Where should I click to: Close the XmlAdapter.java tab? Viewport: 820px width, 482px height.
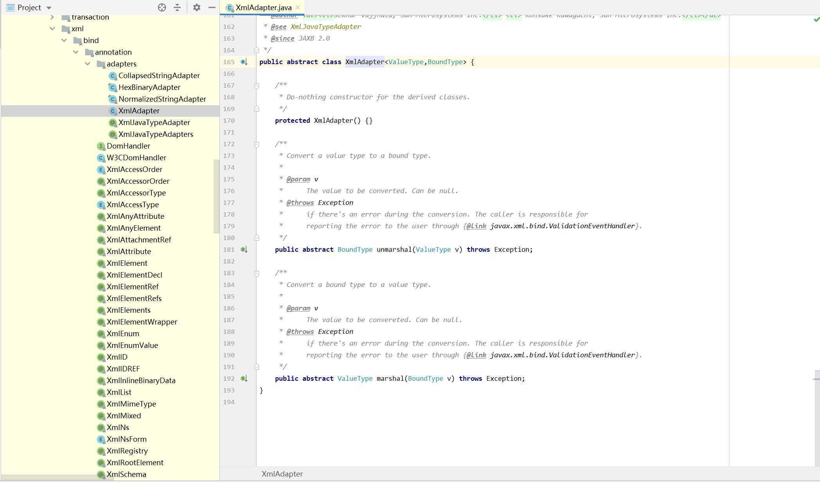point(298,7)
